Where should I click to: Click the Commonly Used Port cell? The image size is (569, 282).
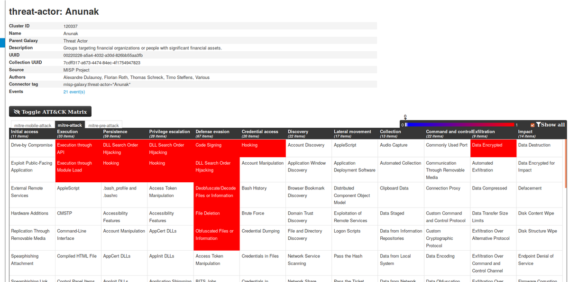pos(447,149)
